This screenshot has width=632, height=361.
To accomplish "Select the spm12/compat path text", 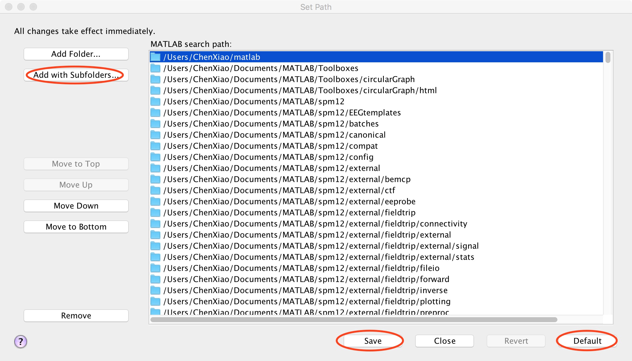I will tap(270, 146).
